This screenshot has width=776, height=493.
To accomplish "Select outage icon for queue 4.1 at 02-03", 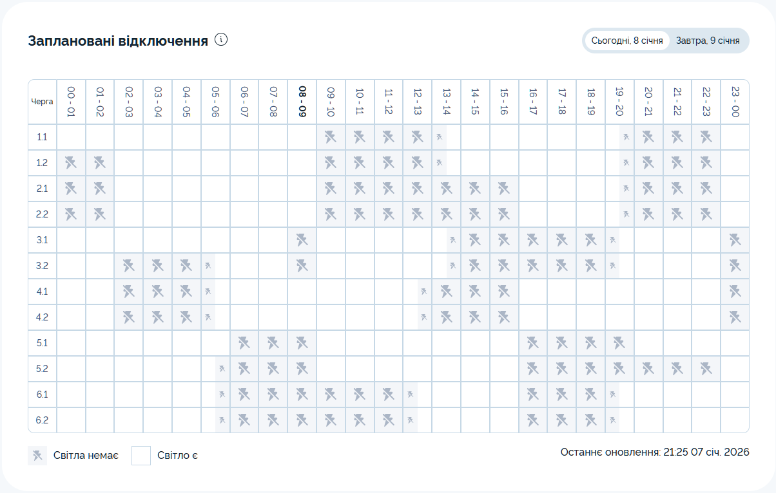I will click(129, 292).
